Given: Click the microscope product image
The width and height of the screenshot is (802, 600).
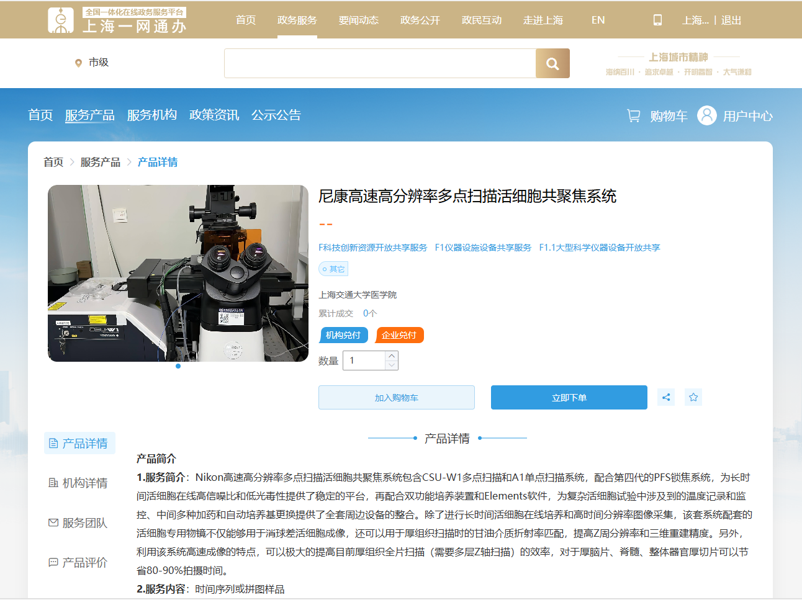Looking at the screenshot, I should pos(178,273).
